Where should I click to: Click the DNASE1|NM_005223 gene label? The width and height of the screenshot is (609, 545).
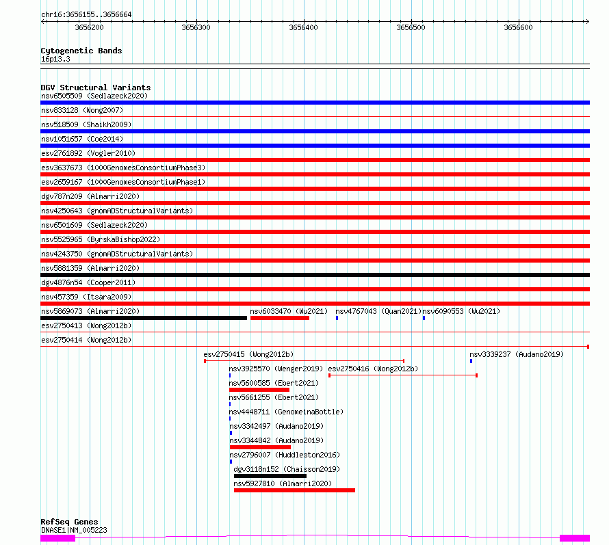click(74, 530)
